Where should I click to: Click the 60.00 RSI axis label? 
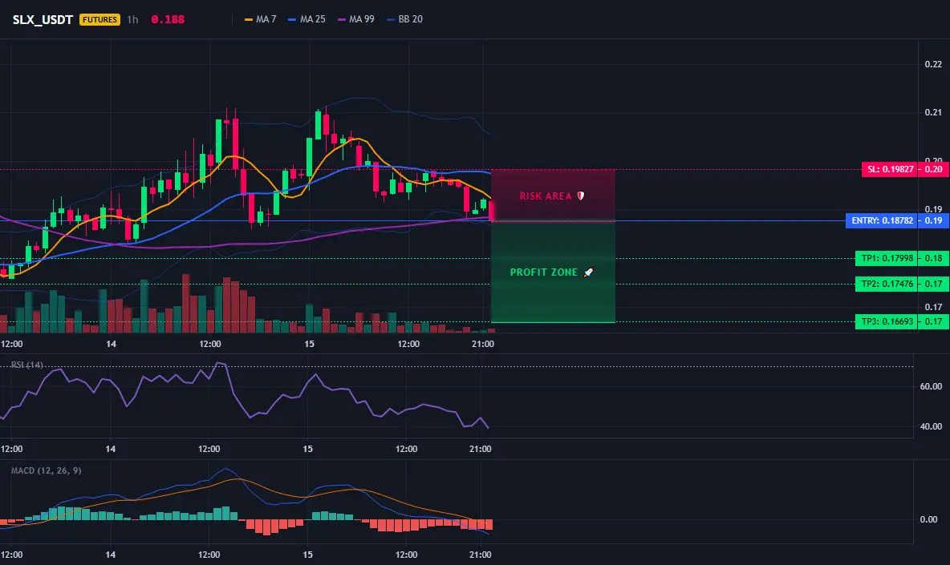(931, 386)
